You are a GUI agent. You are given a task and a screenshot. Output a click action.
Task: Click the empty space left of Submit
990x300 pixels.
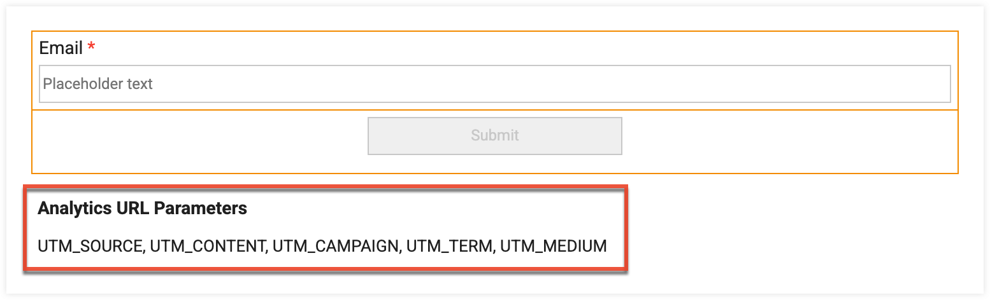(x=197, y=141)
